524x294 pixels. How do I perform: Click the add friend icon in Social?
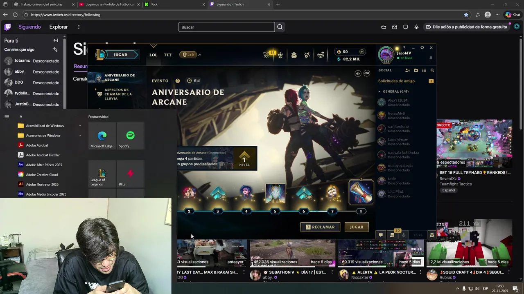(x=407, y=70)
